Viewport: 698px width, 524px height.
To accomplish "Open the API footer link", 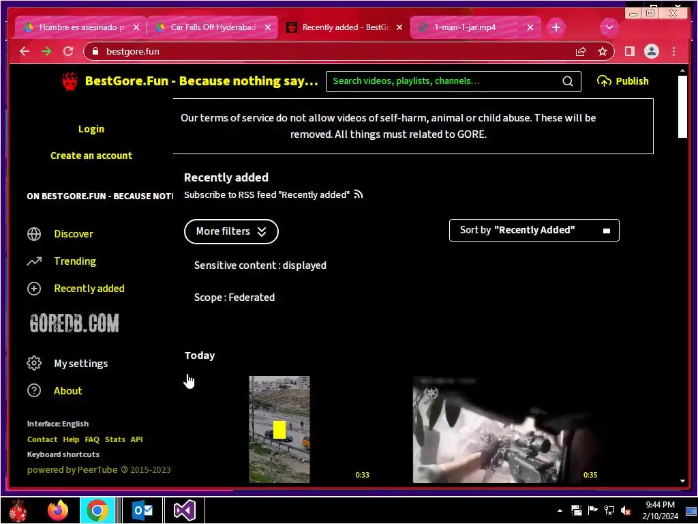I will [136, 439].
